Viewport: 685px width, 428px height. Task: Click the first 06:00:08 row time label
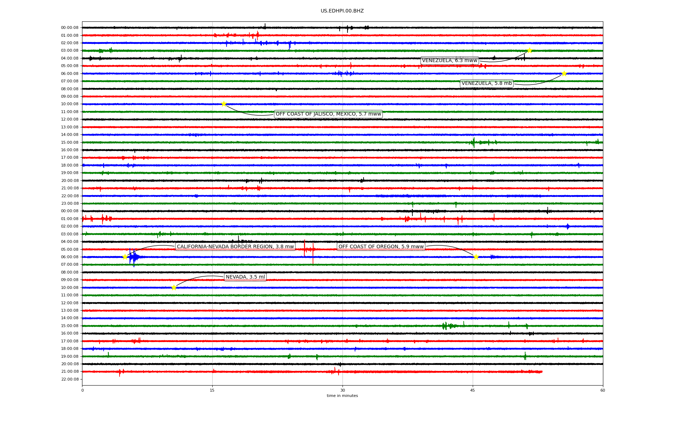[70, 74]
